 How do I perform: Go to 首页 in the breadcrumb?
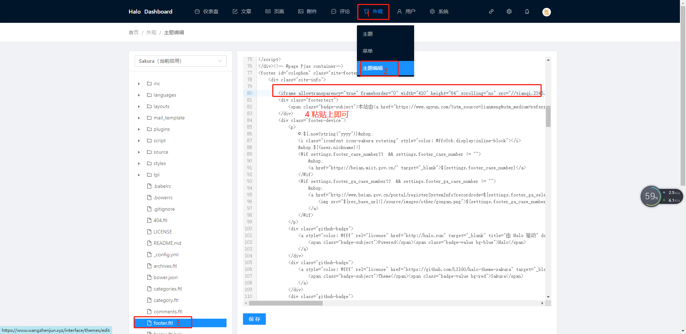click(x=134, y=32)
